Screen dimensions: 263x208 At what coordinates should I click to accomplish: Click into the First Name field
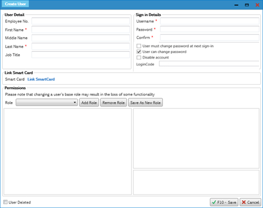(x=80, y=29)
